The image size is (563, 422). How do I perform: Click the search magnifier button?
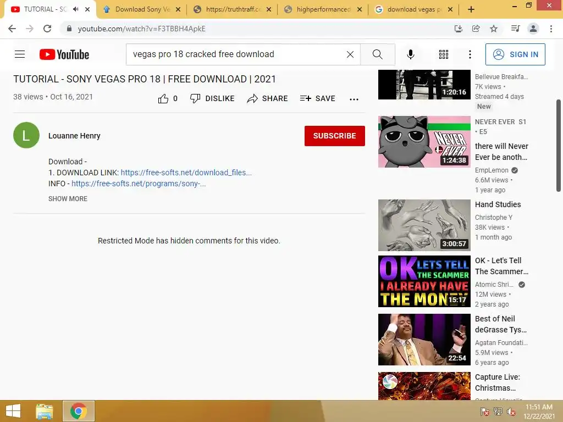[x=378, y=54]
